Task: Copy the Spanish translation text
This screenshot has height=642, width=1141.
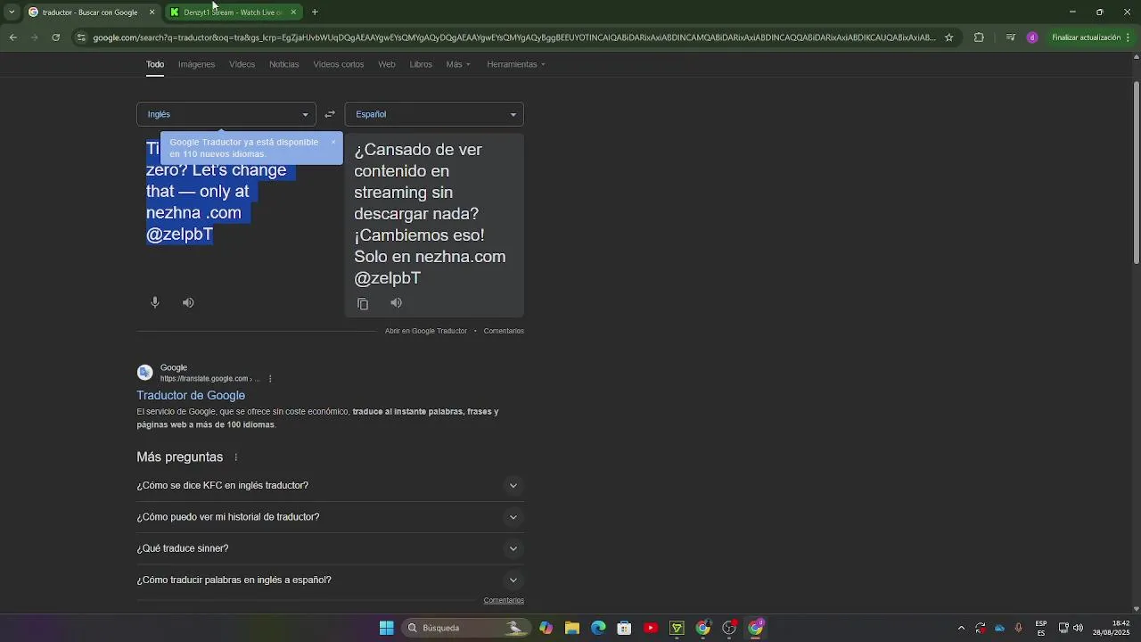Action: coord(363,303)
